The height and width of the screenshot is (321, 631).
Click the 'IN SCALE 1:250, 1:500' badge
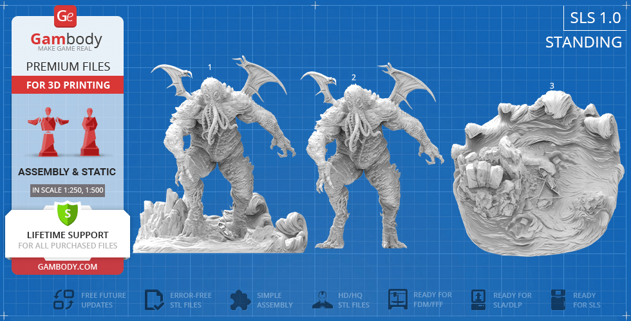coord(68,191)
